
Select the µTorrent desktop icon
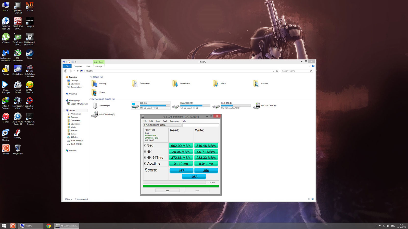[x=6, y=38]
